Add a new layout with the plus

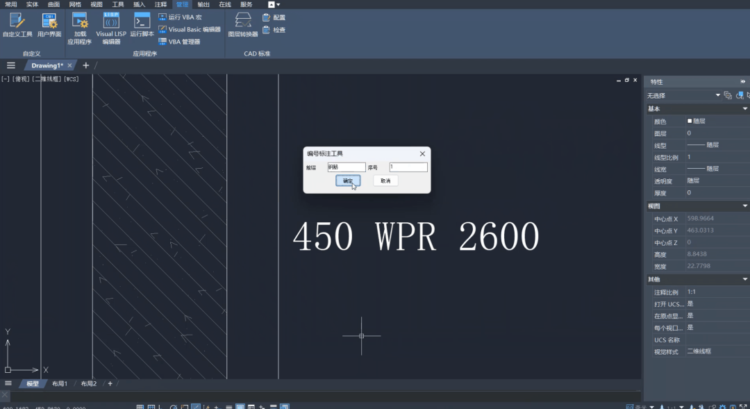[110, 383]
